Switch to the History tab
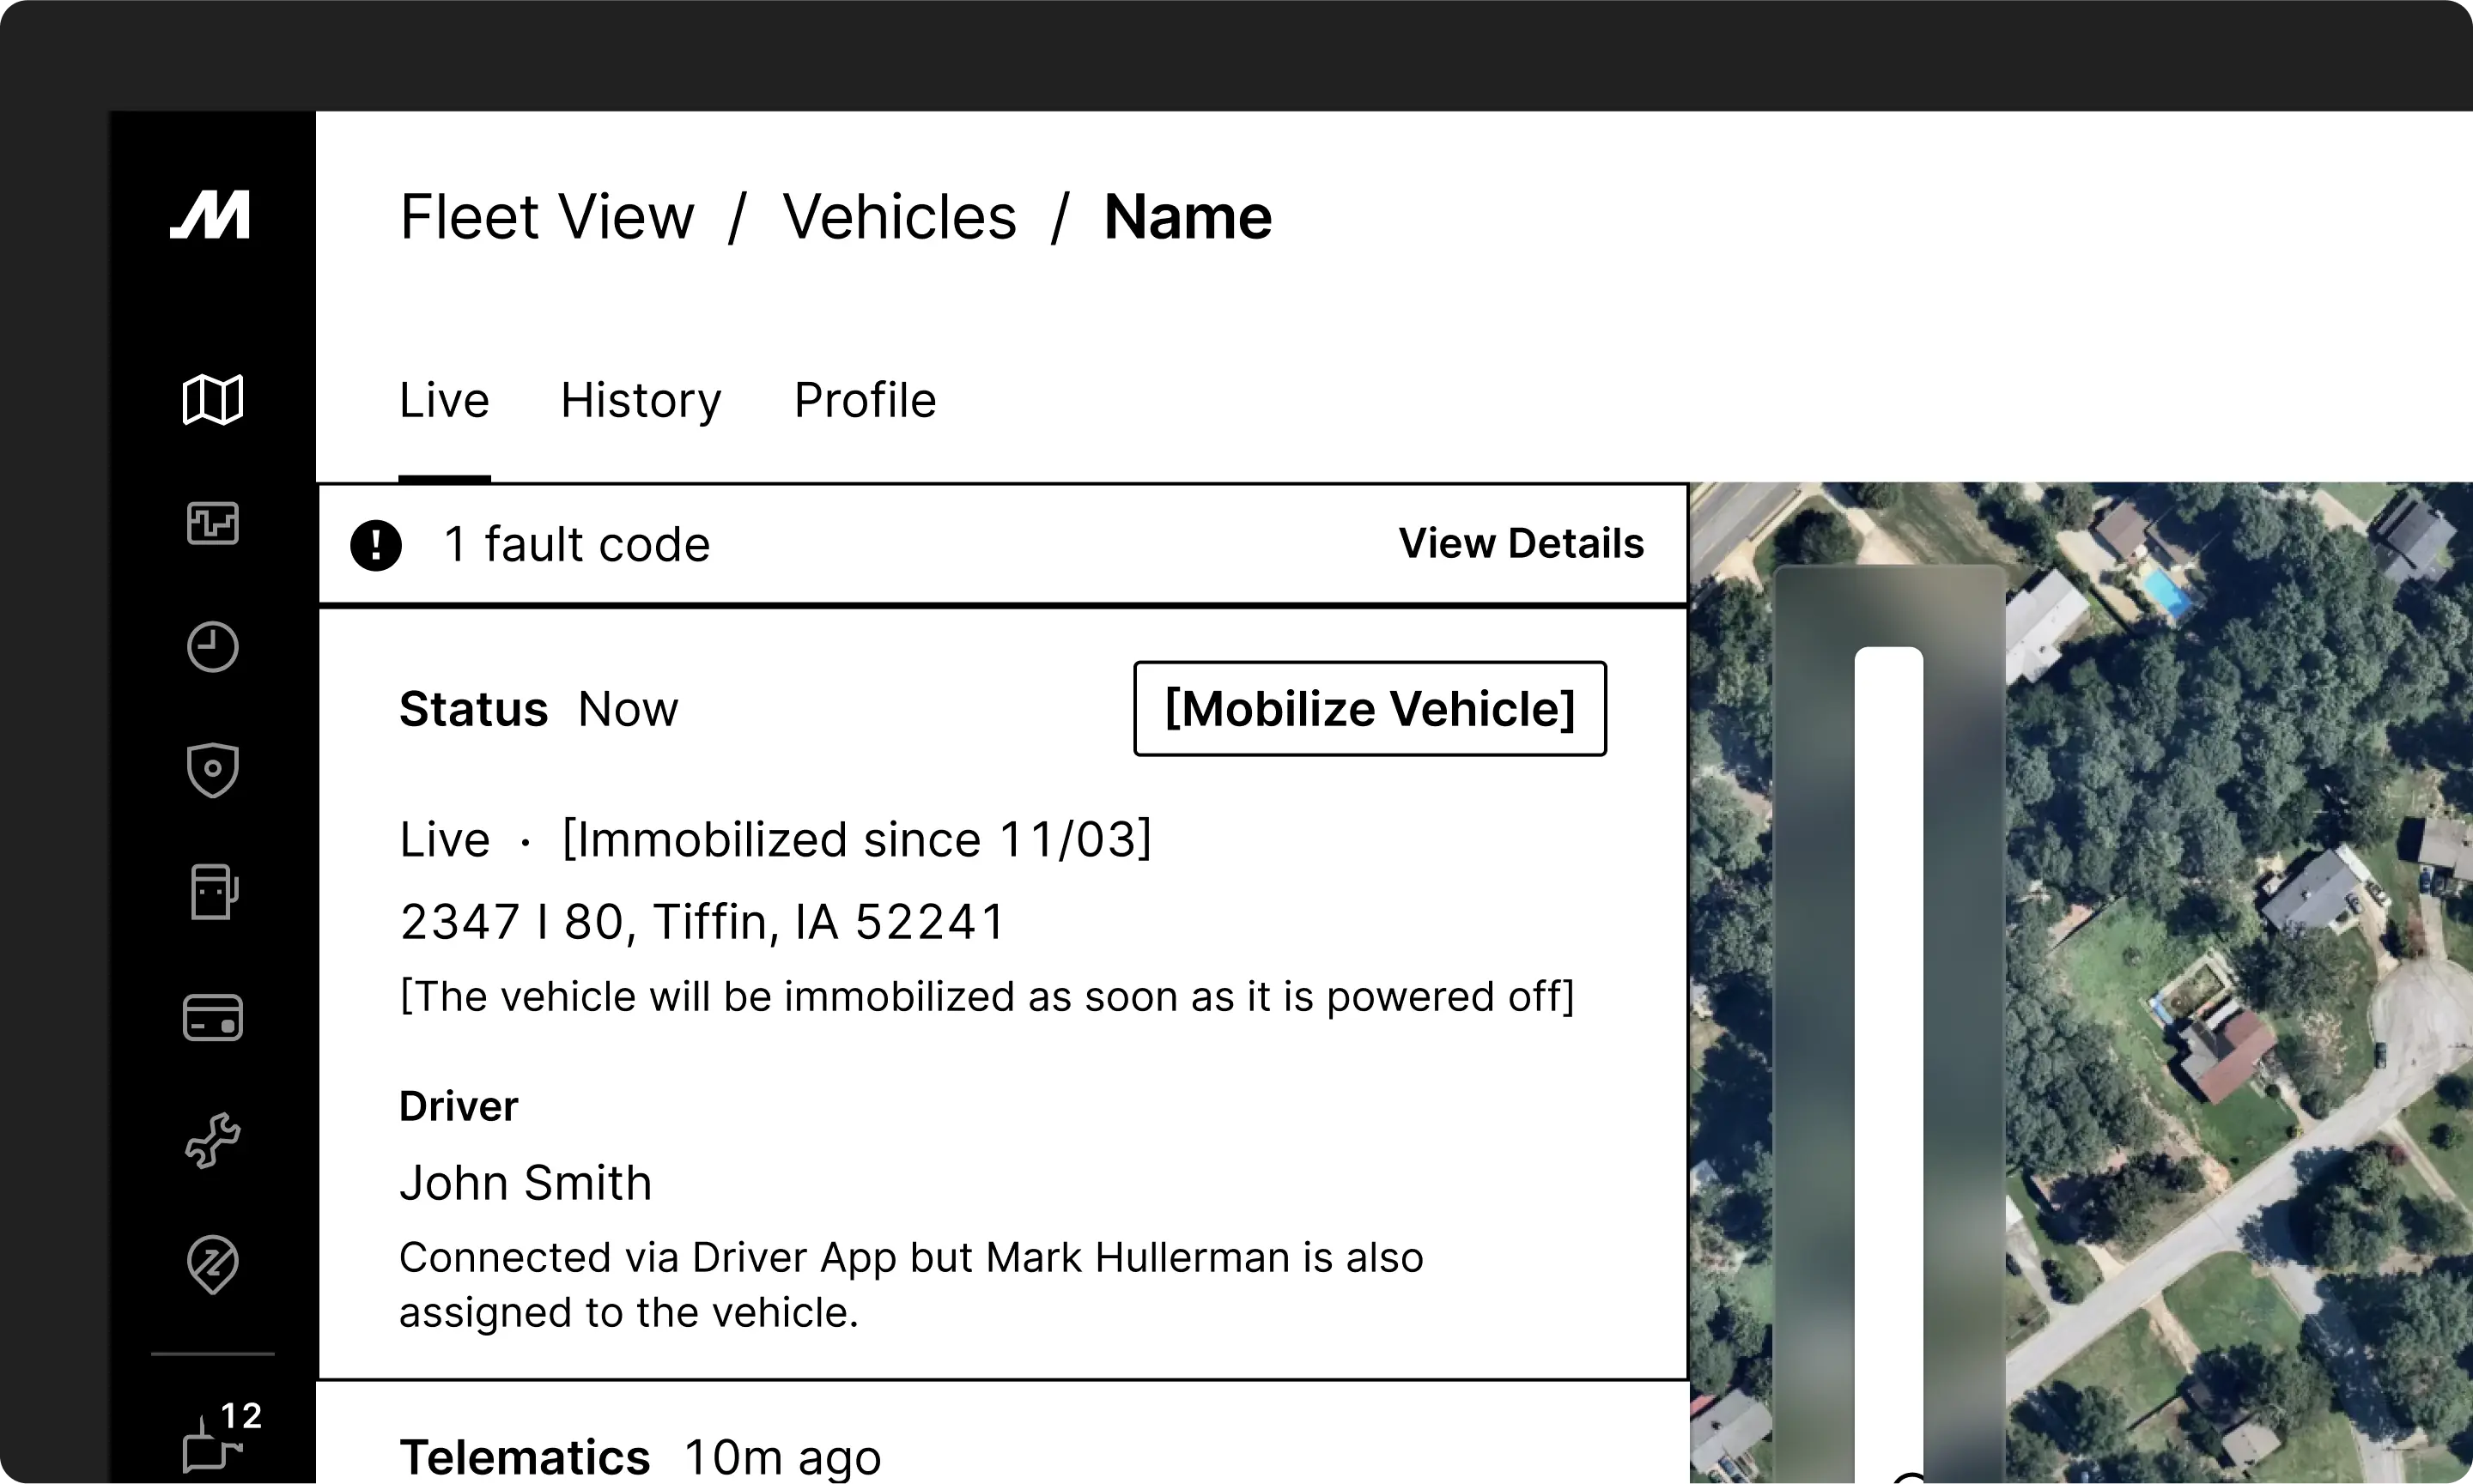Screen dimensions: 2473x1484 pyautogui.click(x=641, y=401)
